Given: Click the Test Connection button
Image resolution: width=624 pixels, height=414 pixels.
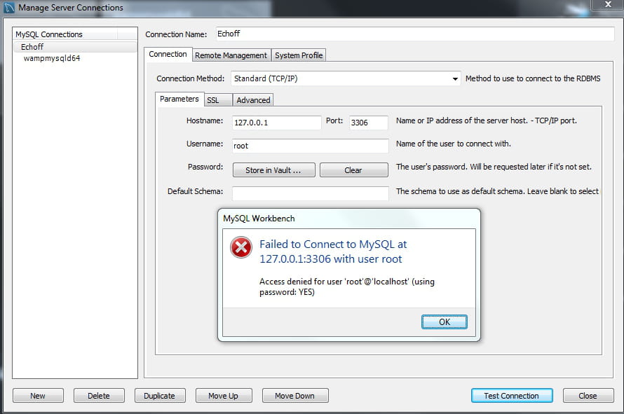Looking at the screenshot, I should (512, 396).
